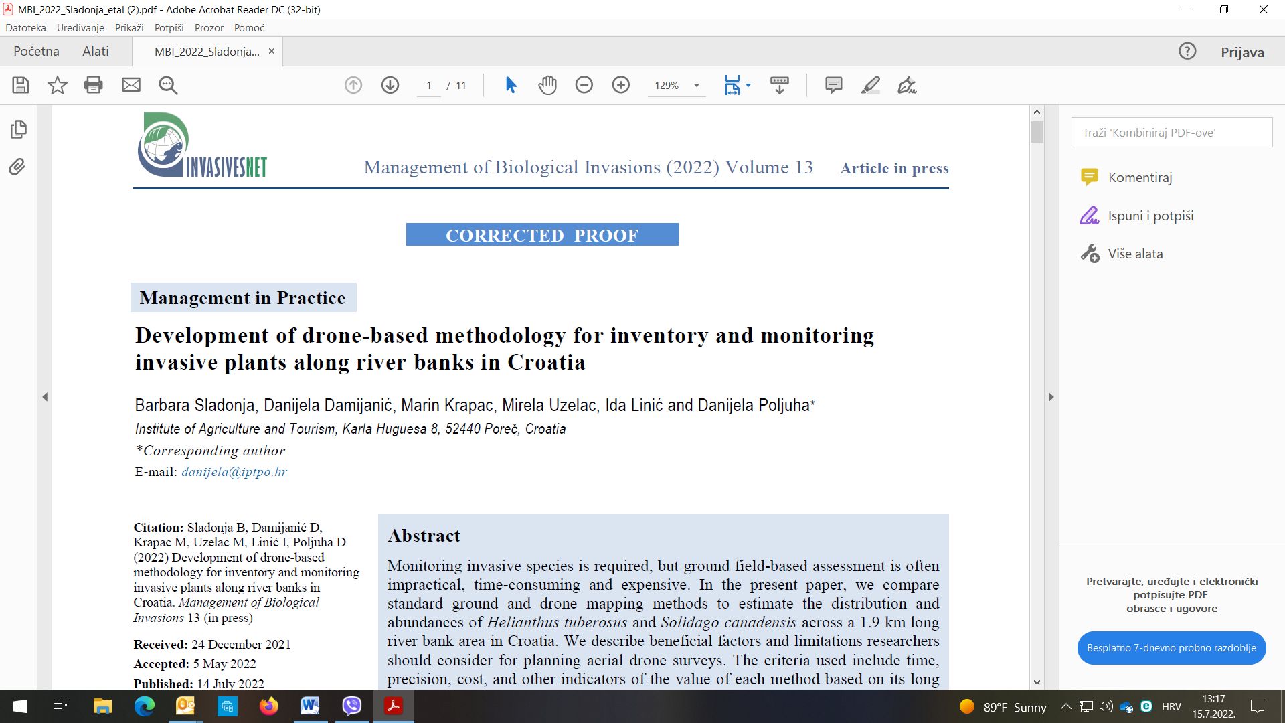
Task: Collapse the left navigation pane arrow
Action: pyautogui.click(x=45, y=397)
